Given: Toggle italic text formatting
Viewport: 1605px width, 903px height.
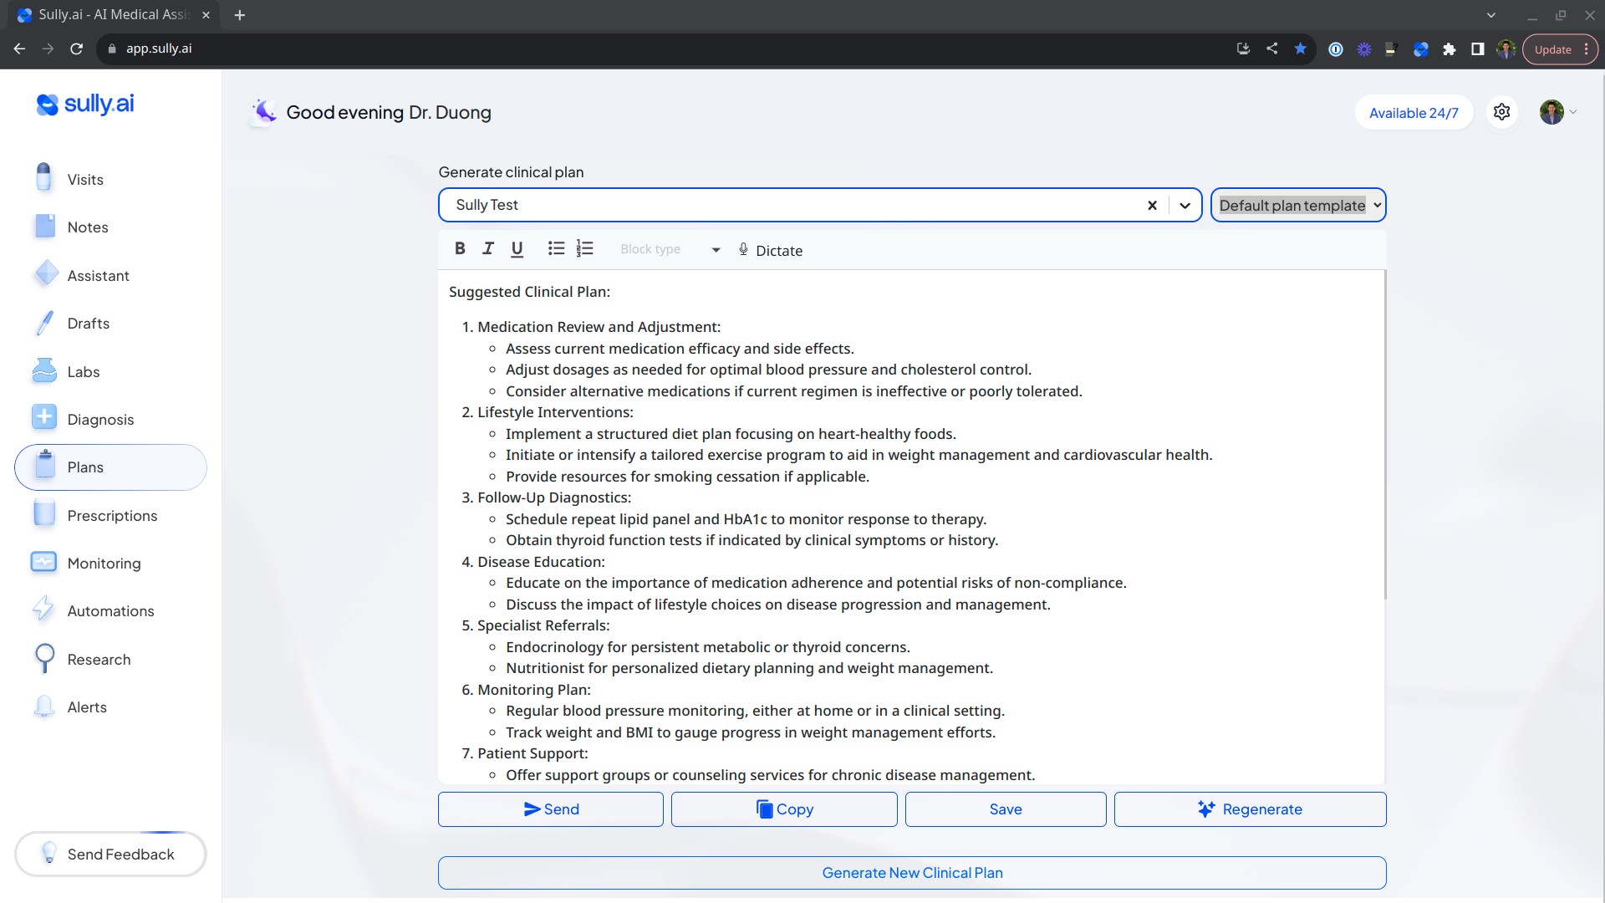Looking at the screenshot, I should [488, 248].
